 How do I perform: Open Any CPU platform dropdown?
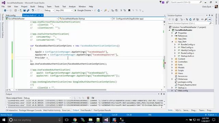coord(64,11)
